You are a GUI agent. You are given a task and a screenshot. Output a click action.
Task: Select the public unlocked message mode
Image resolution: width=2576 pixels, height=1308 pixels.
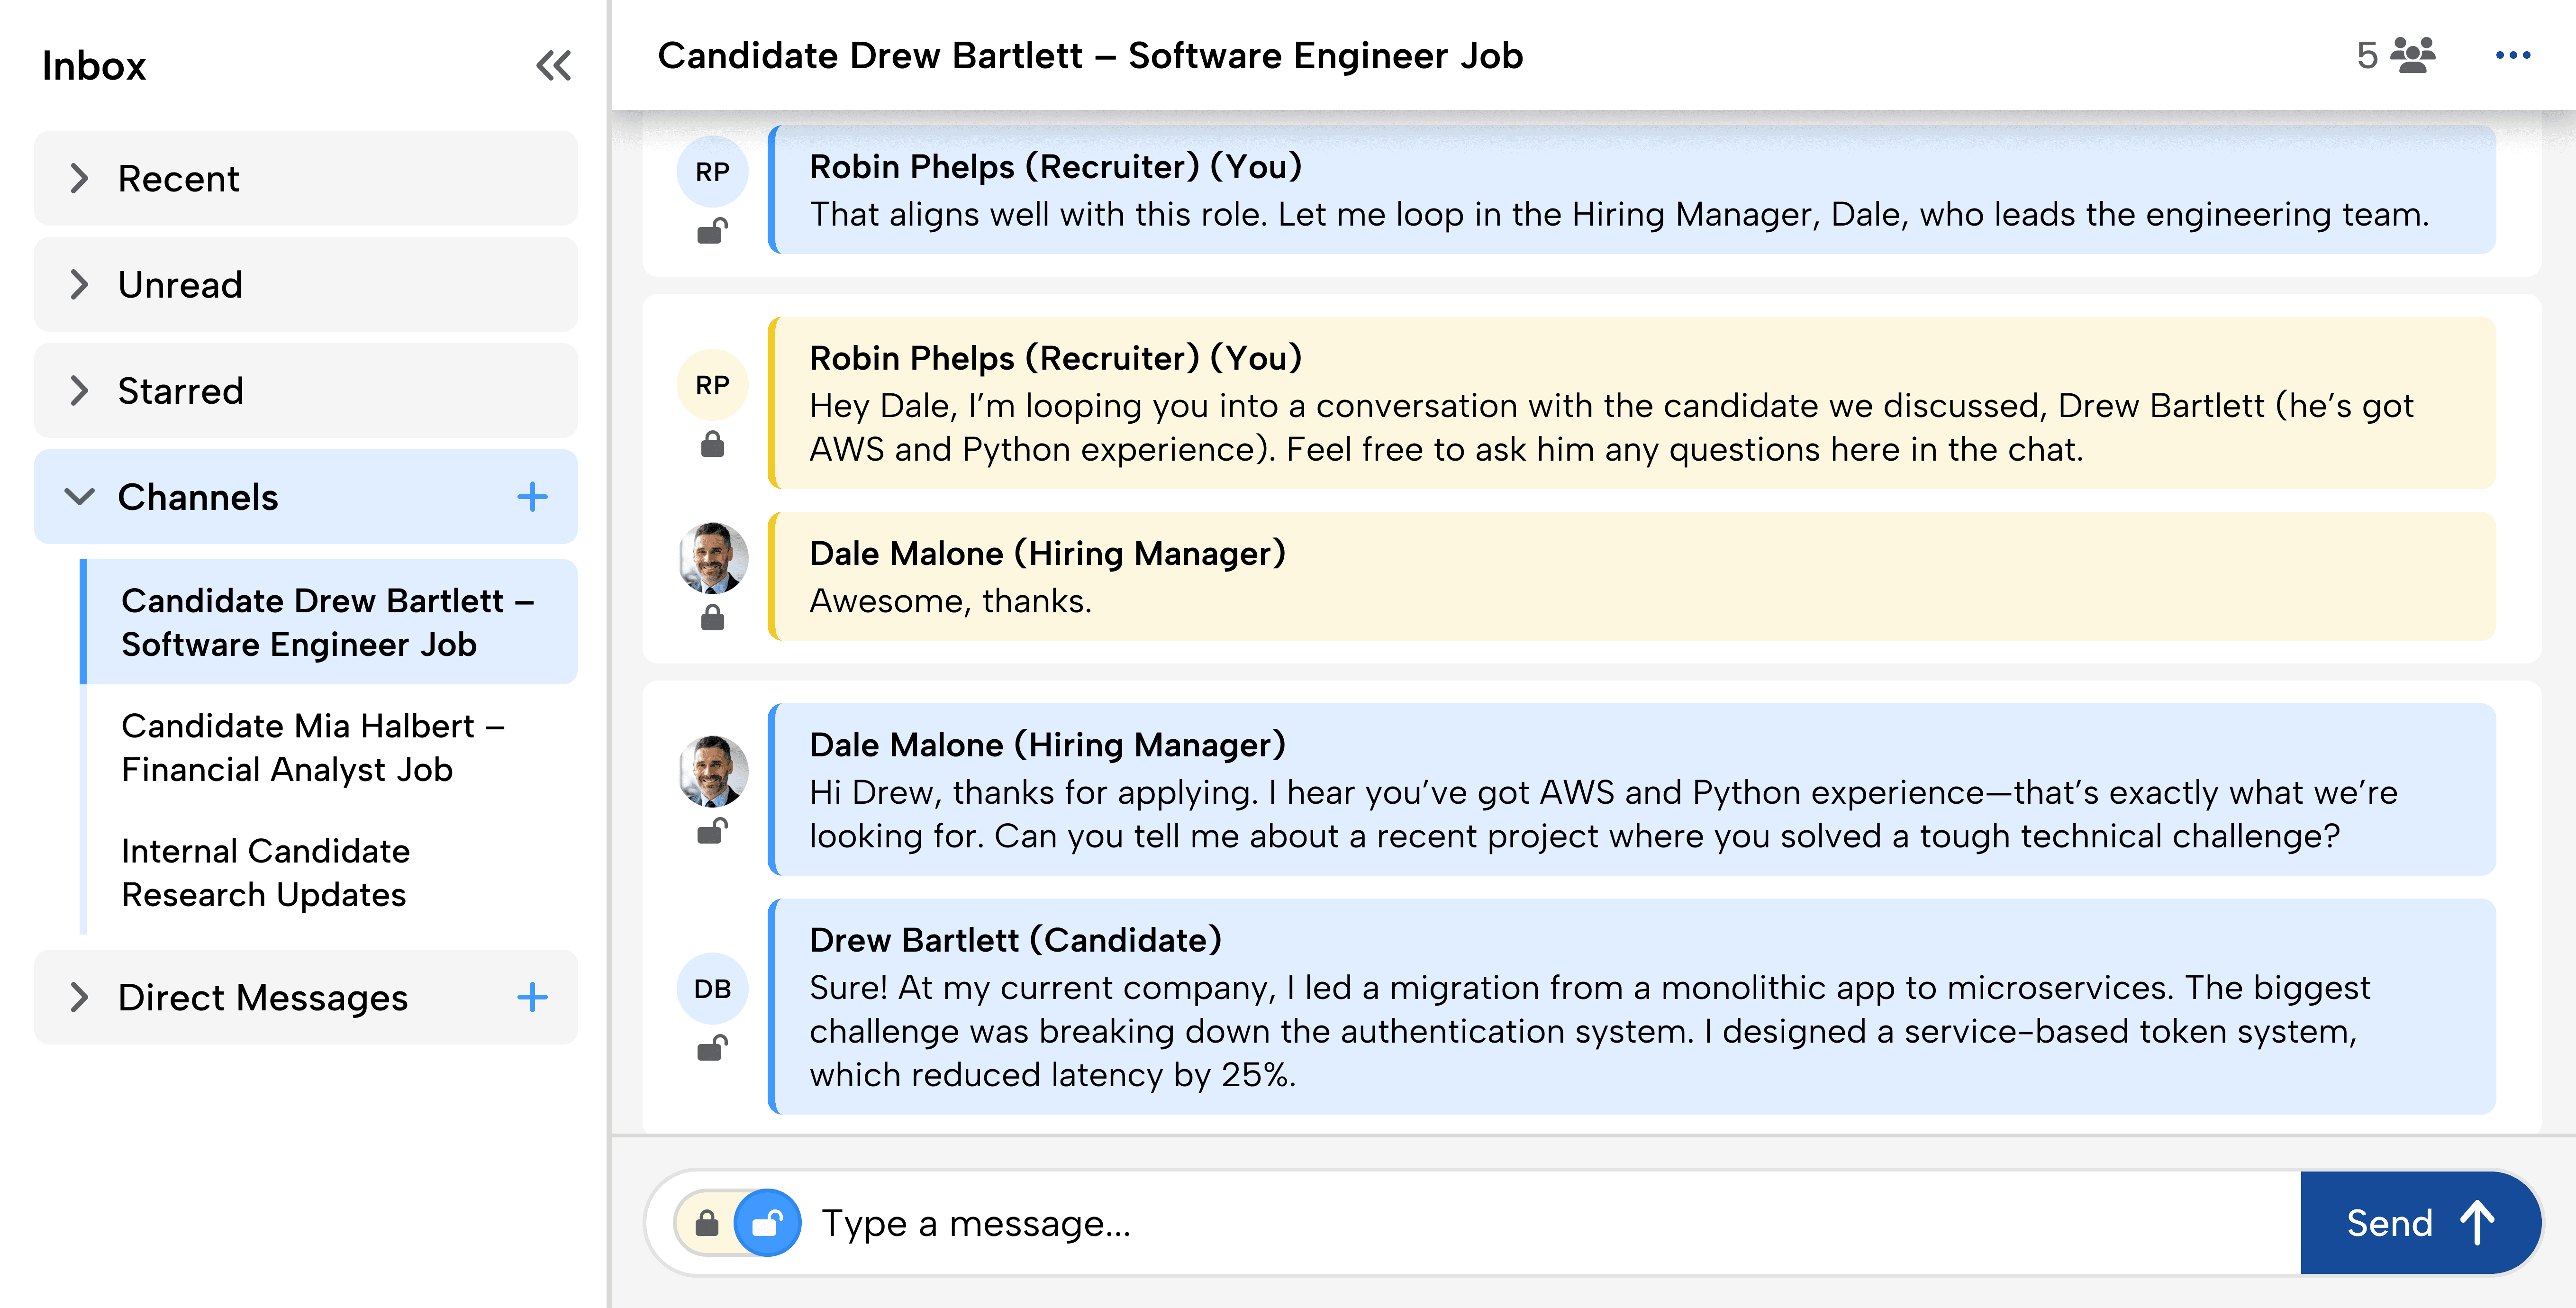pos(767,1223)
